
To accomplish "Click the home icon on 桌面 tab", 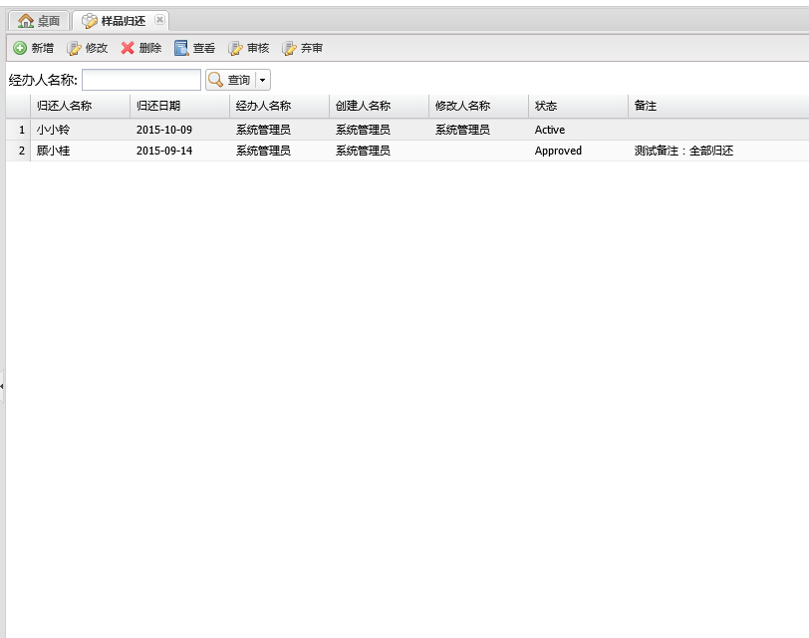I will pos(26,21).
